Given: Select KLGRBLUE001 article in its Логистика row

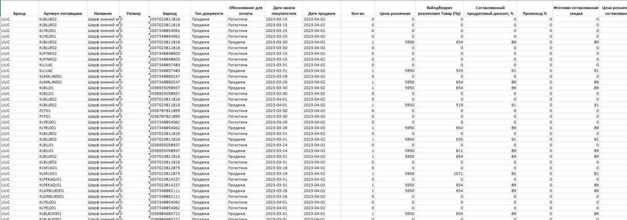Looking at the screenshot, I should pyautogui.click(x=62, y=196).
